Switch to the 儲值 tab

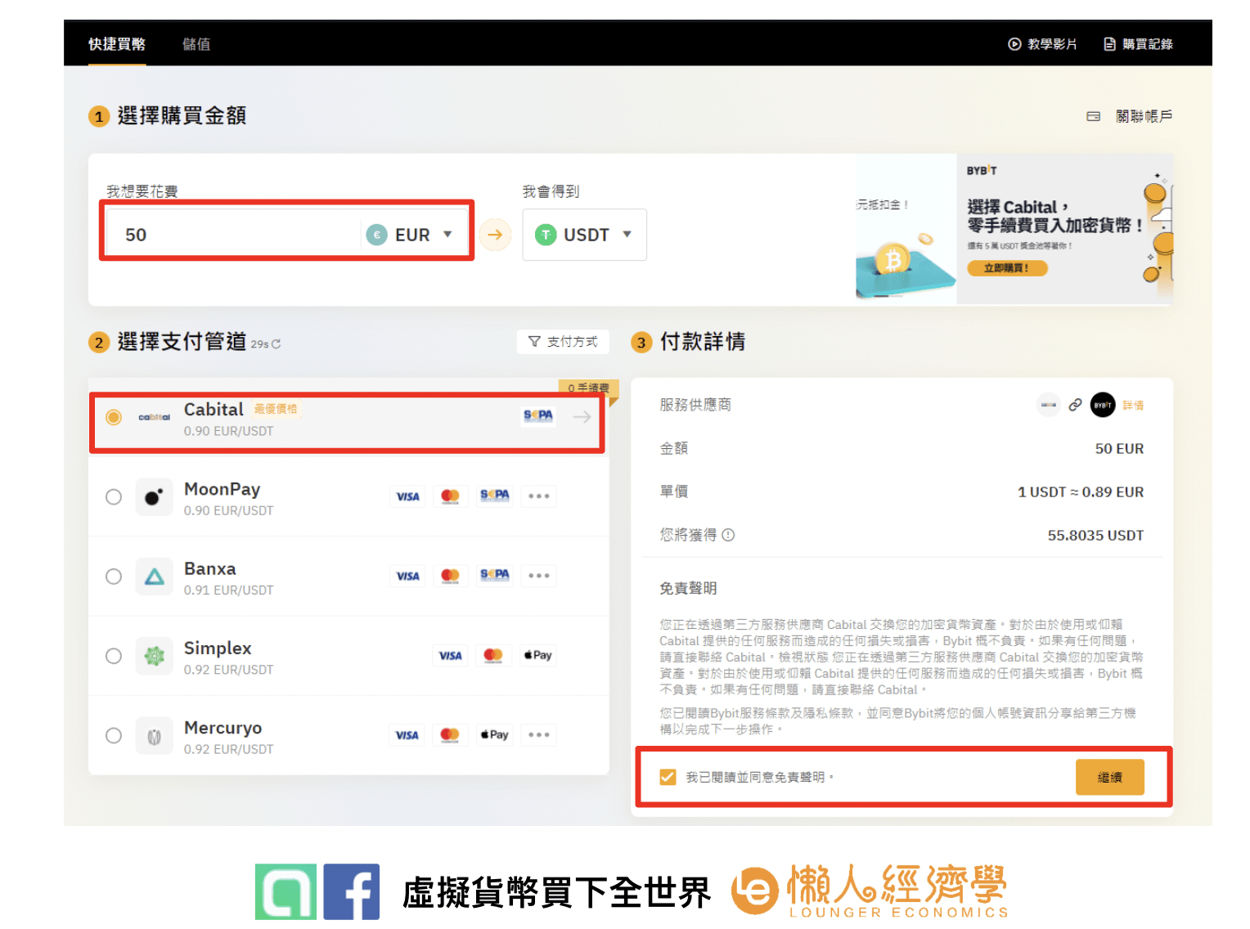point(196,44)
